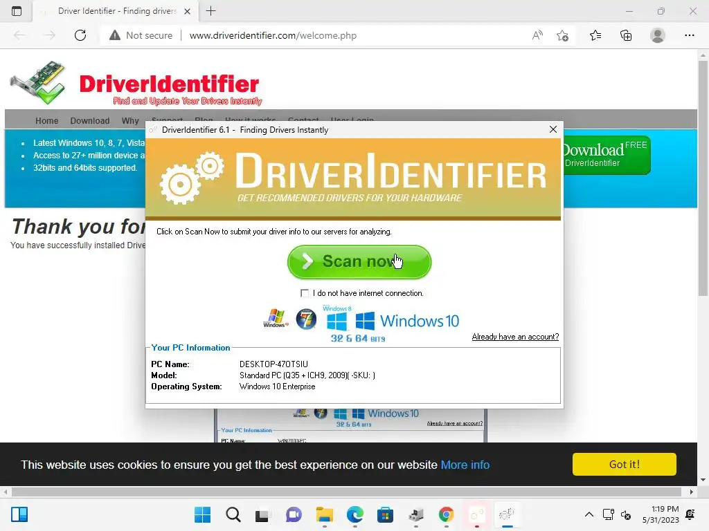Open Microsoft Edge from the taskbar

(x=355, y=514)
